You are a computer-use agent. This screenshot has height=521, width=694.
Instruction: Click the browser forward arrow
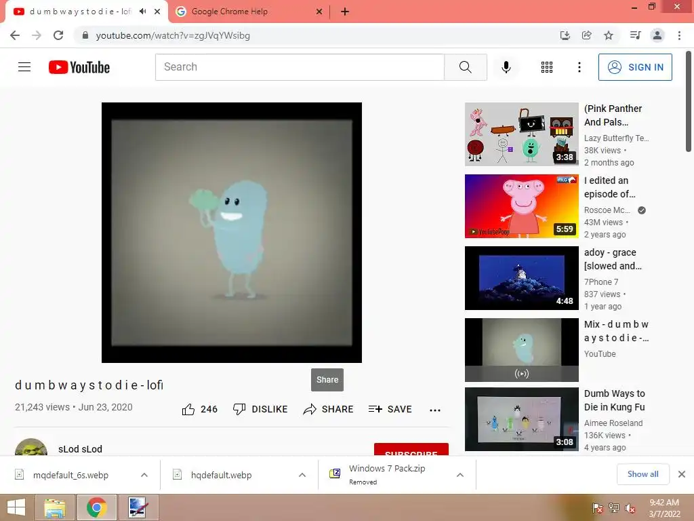point(37,35)
